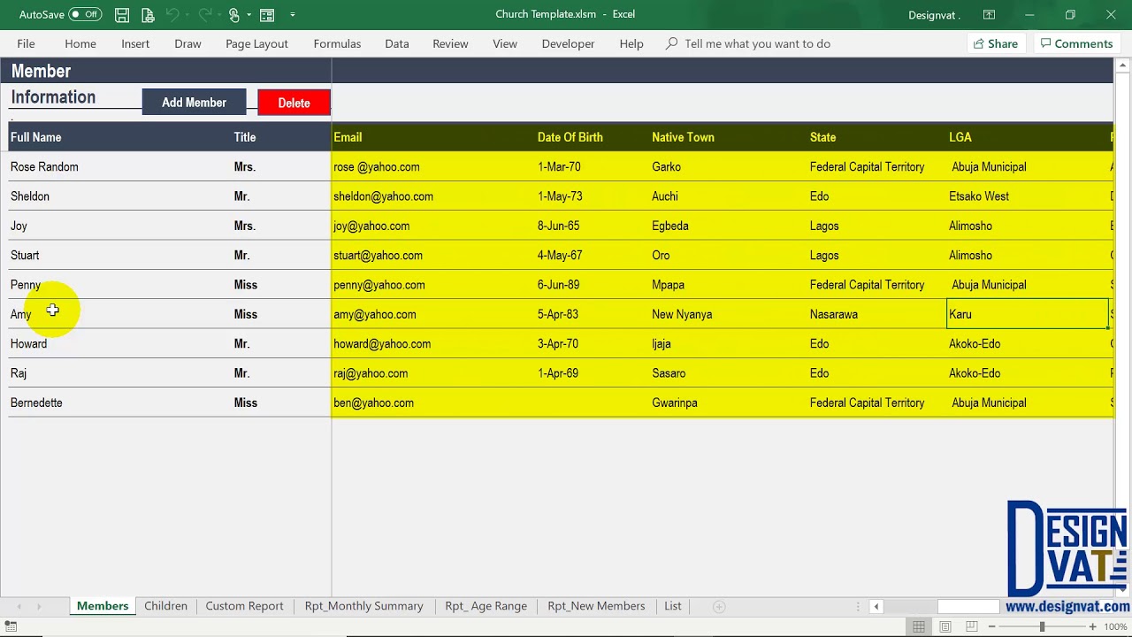Screen dimensions: 1132x637
Task: Open the Draw ribbon tab
Action: pyautogui.click(x=187, y=43)
